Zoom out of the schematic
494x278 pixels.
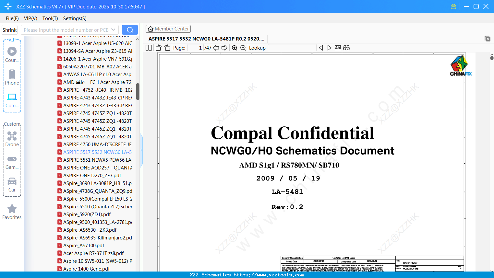[x=243, y=48]
